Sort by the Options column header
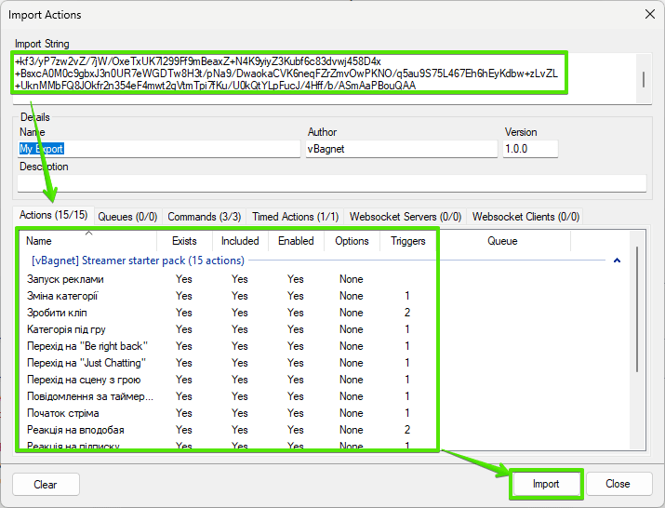 coord(352,241)
